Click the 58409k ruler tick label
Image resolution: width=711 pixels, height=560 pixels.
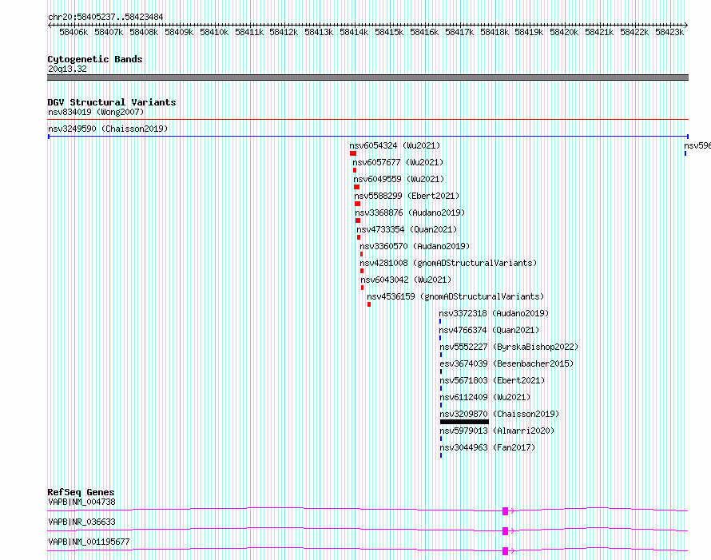[179, 32]
